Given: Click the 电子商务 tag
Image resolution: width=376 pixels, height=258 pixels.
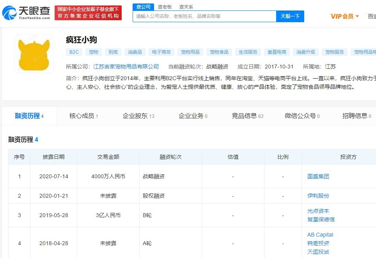Looking at the screenshot, I should point(161,52).
